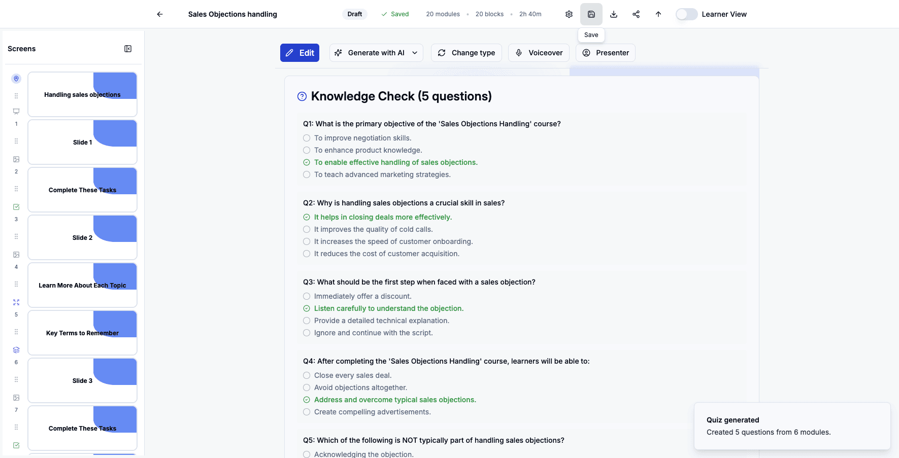
Task: Click the Change type button
Action: point(466,52)
